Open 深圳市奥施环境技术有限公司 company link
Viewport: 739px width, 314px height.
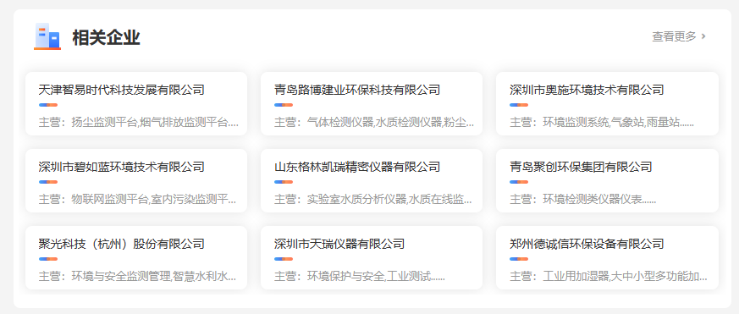pos(587,90)
